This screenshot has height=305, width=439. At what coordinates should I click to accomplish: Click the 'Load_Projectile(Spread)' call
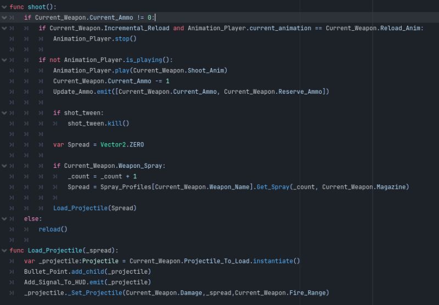[95, 208]
